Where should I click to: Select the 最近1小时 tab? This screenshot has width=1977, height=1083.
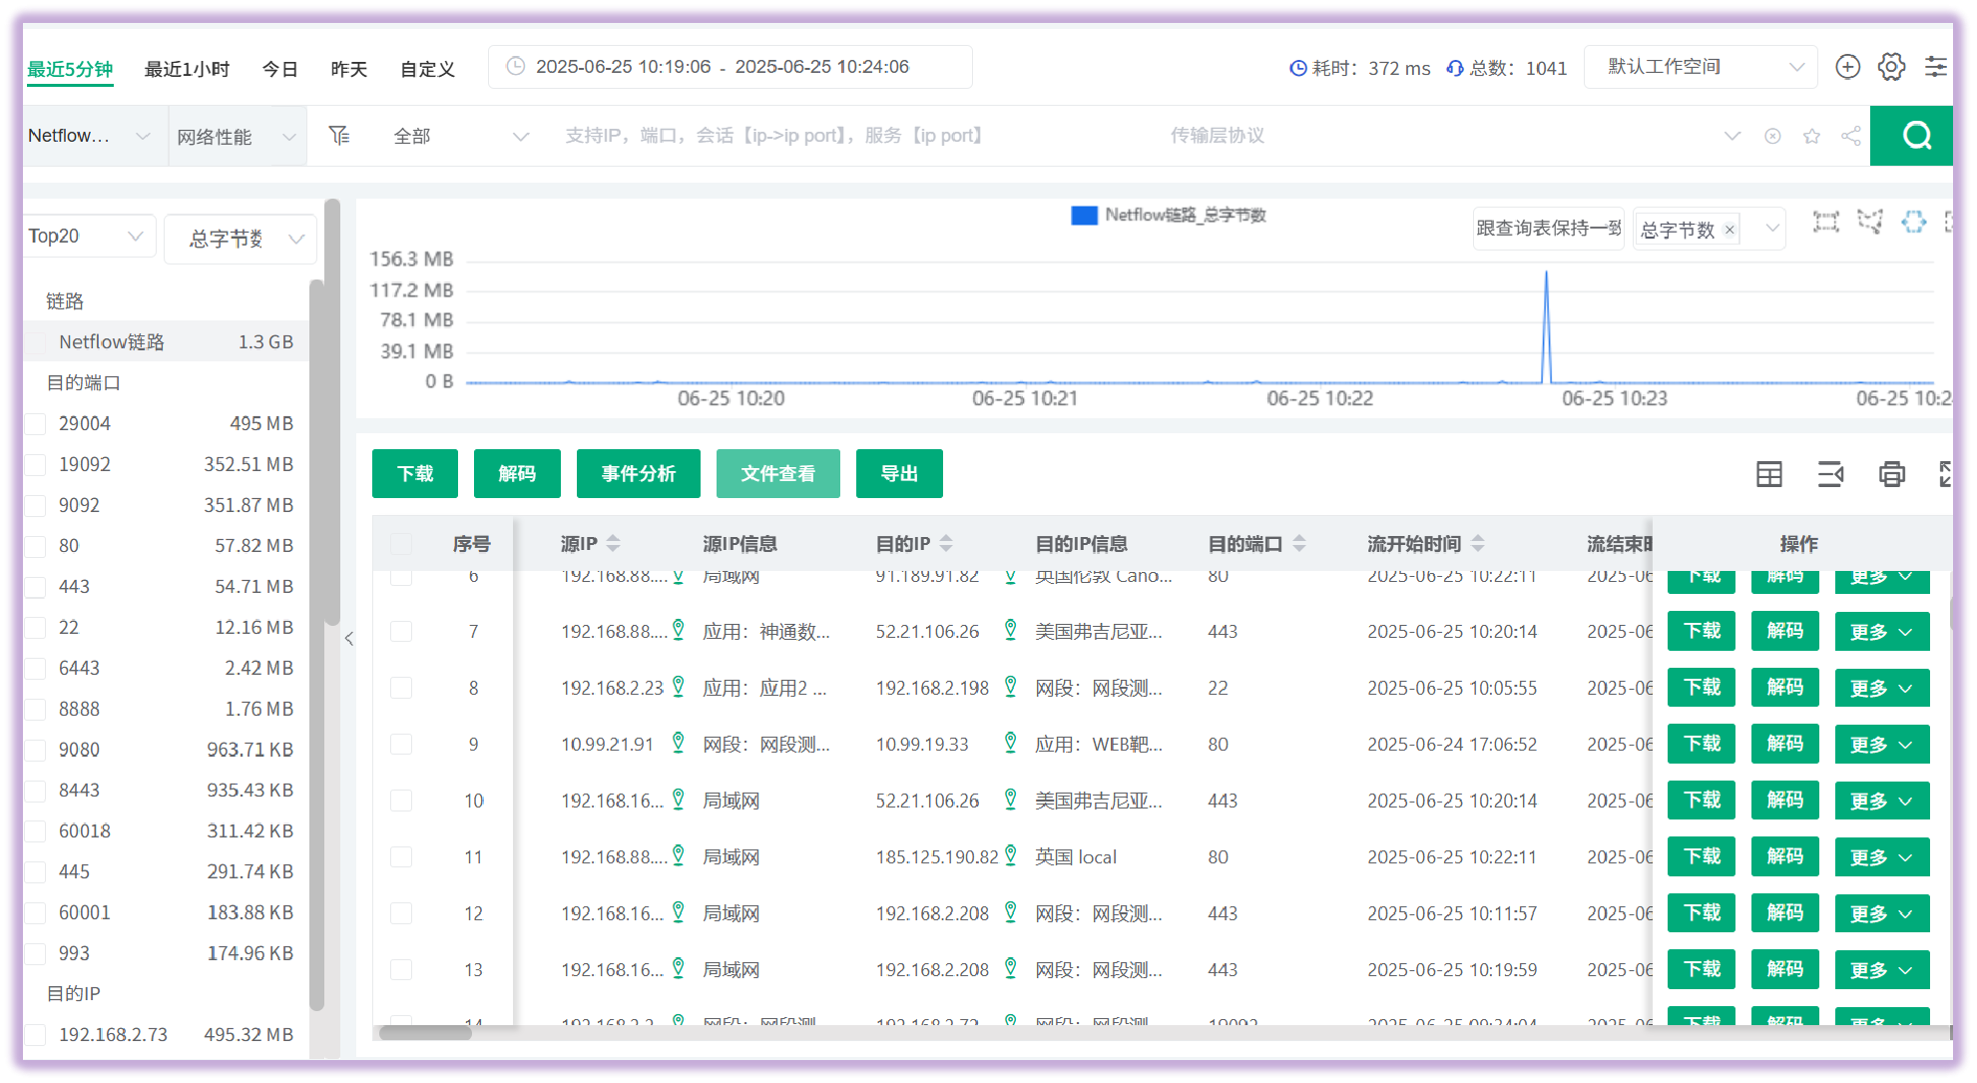(187, 69)
